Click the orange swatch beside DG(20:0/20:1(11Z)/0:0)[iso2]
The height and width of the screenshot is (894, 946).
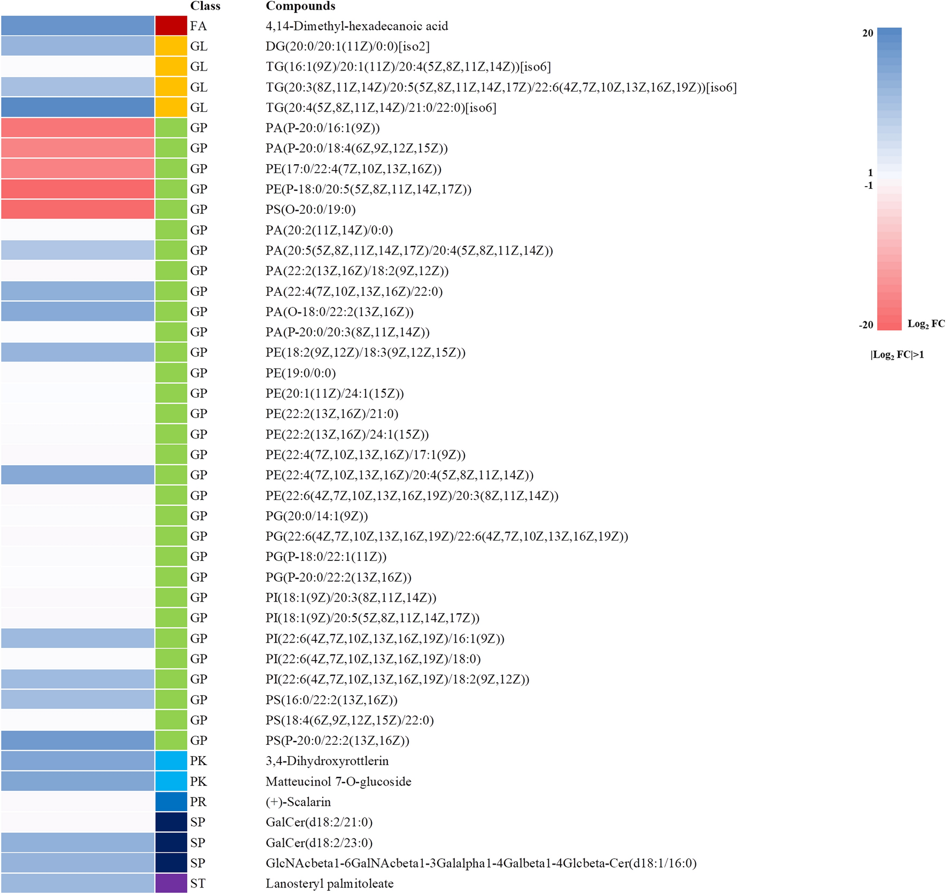[171, 46]
